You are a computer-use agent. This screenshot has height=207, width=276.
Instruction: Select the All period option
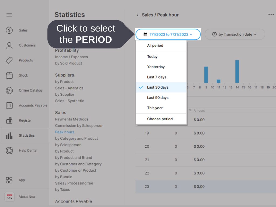pyautogui.click(x=155, y=45)
